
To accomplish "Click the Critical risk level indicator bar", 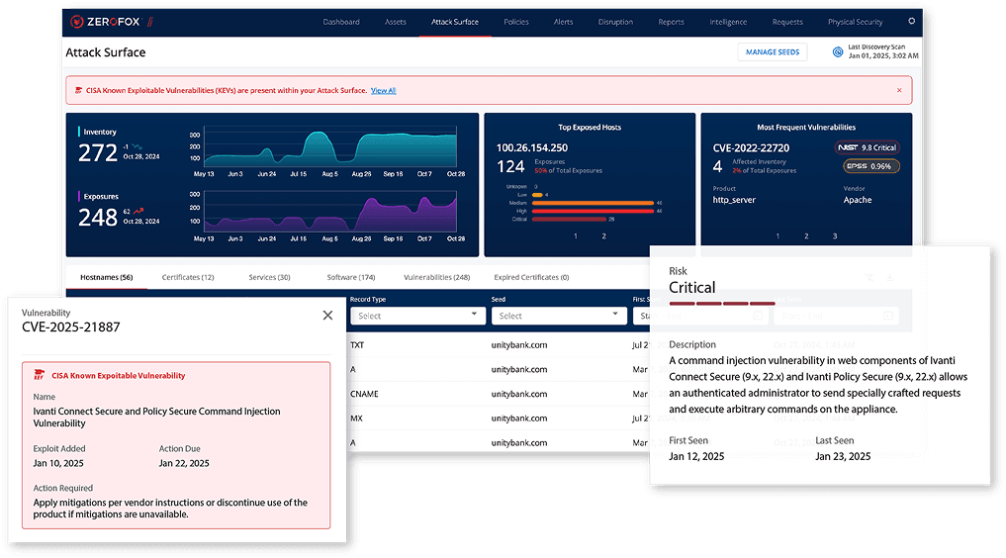I will 722,304.
